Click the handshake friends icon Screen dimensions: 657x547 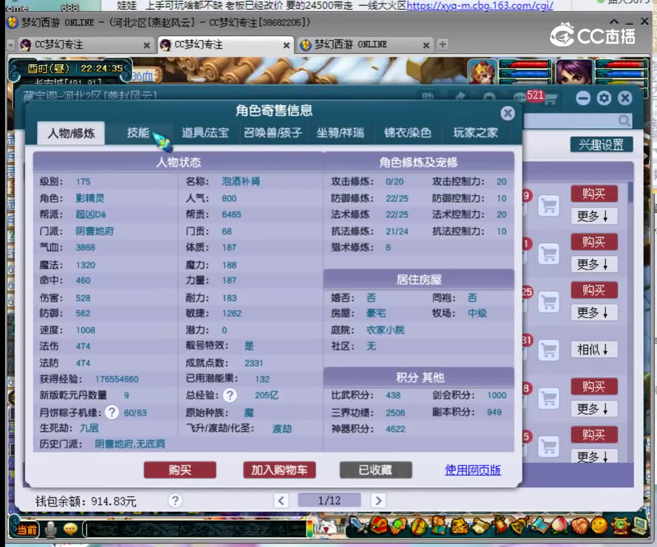click(579, 525)
